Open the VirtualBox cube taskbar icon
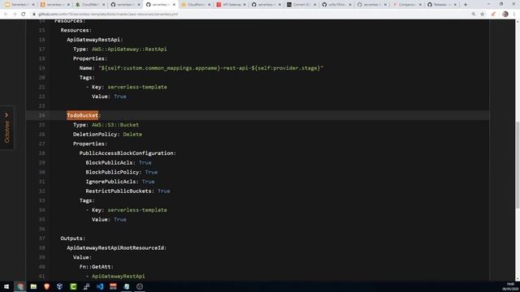 pyautogui.click(x=59, y=286)
